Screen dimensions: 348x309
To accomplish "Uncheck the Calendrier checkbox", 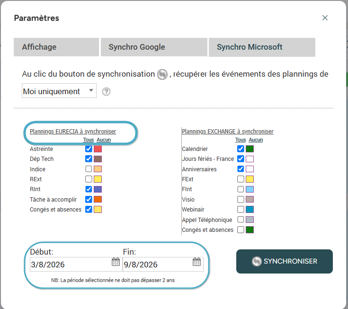I will (x=241, y=149).
